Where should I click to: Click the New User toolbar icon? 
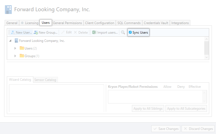[x=13, y=33]
